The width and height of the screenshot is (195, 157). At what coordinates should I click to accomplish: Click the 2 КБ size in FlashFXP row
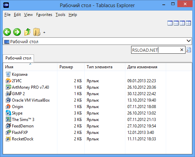(x=78, y=133)
